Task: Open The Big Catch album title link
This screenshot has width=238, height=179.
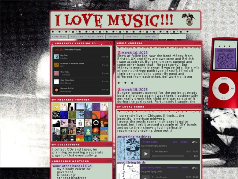Action: (x=149, y=142)
